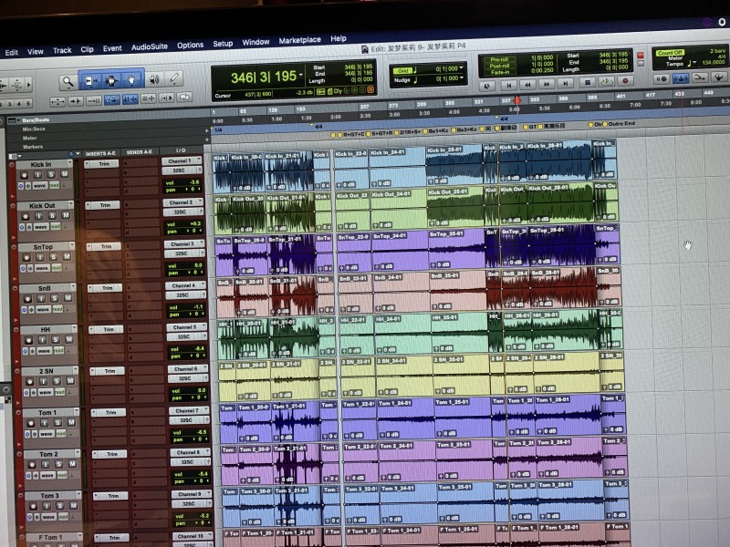The height and width of the screenshot is (547, 730).
Task: Click the Play transport button
Action: tap(606, 82)
